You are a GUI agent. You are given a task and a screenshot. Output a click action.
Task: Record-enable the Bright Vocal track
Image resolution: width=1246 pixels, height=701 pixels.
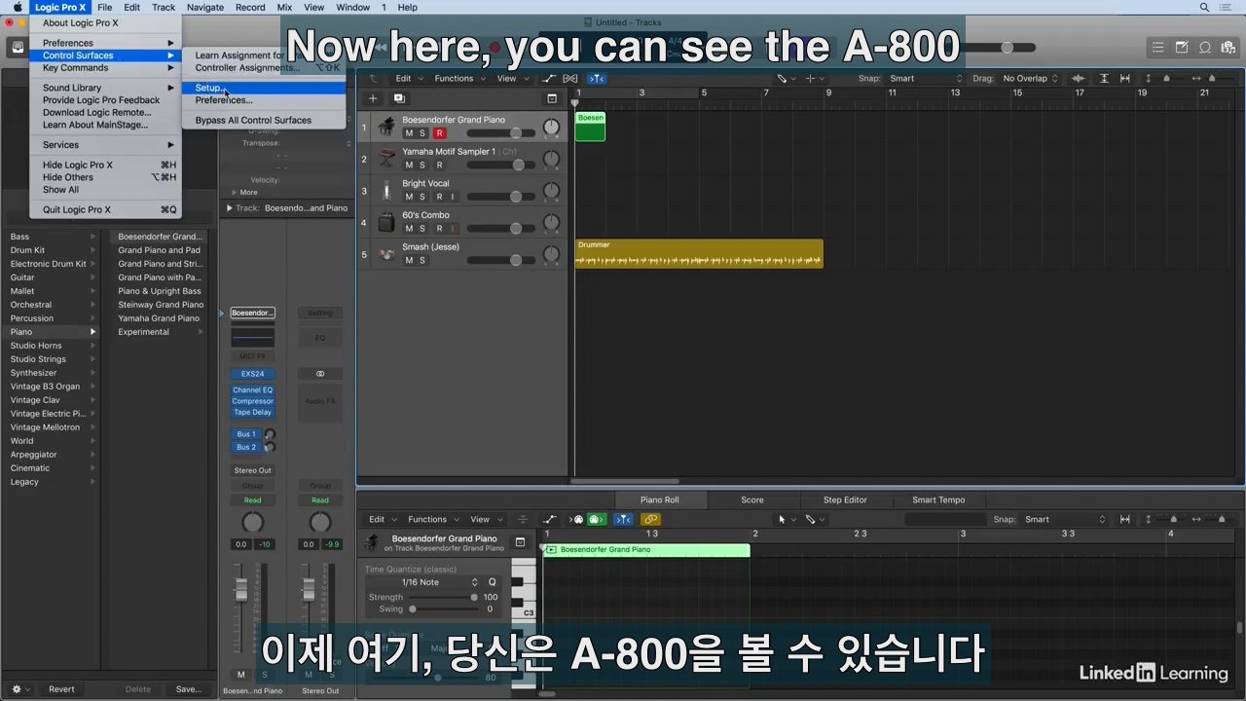click(x=439, y=197)
